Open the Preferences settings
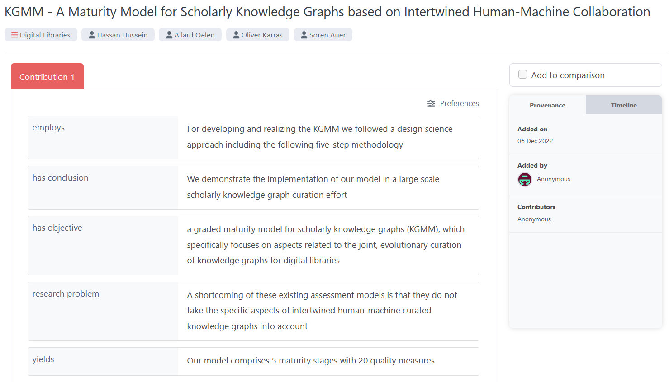669x382 pixels. [459, 103]
